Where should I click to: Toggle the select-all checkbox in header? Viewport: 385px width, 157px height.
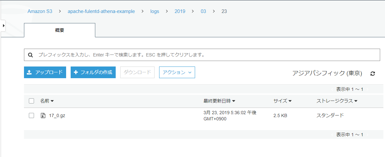[31, 101]
